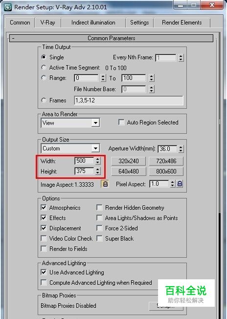Click the Range start value field
Image resolution: width=227 pixels, height=319 pixels.
coord(86,78)
